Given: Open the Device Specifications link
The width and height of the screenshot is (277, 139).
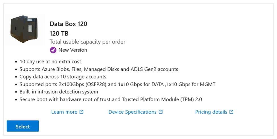Looking at the screenshot, I should (133, 112).
